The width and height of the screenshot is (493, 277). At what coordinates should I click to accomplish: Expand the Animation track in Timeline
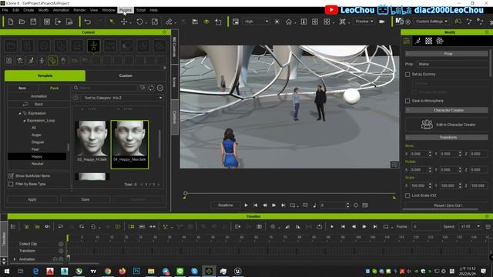point(15,259)
